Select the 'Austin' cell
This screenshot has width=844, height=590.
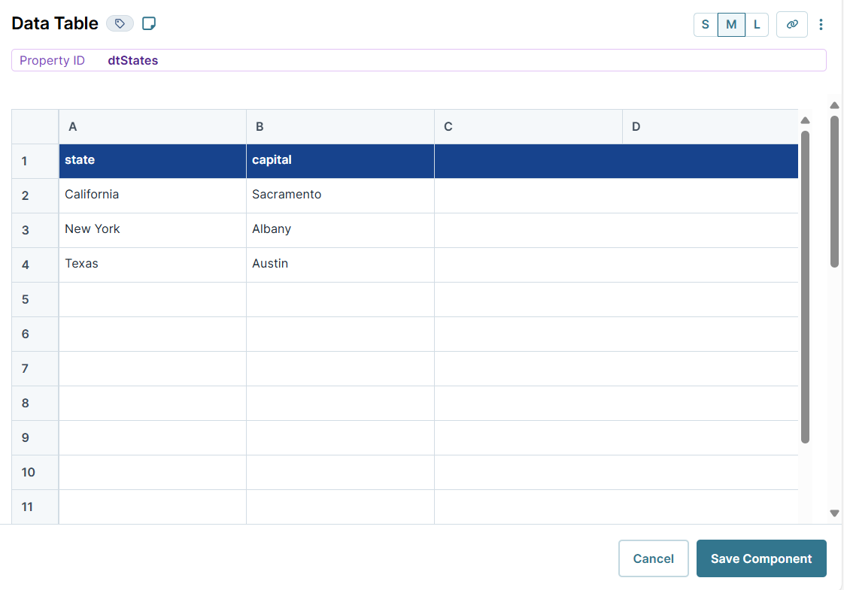point(340,265)
